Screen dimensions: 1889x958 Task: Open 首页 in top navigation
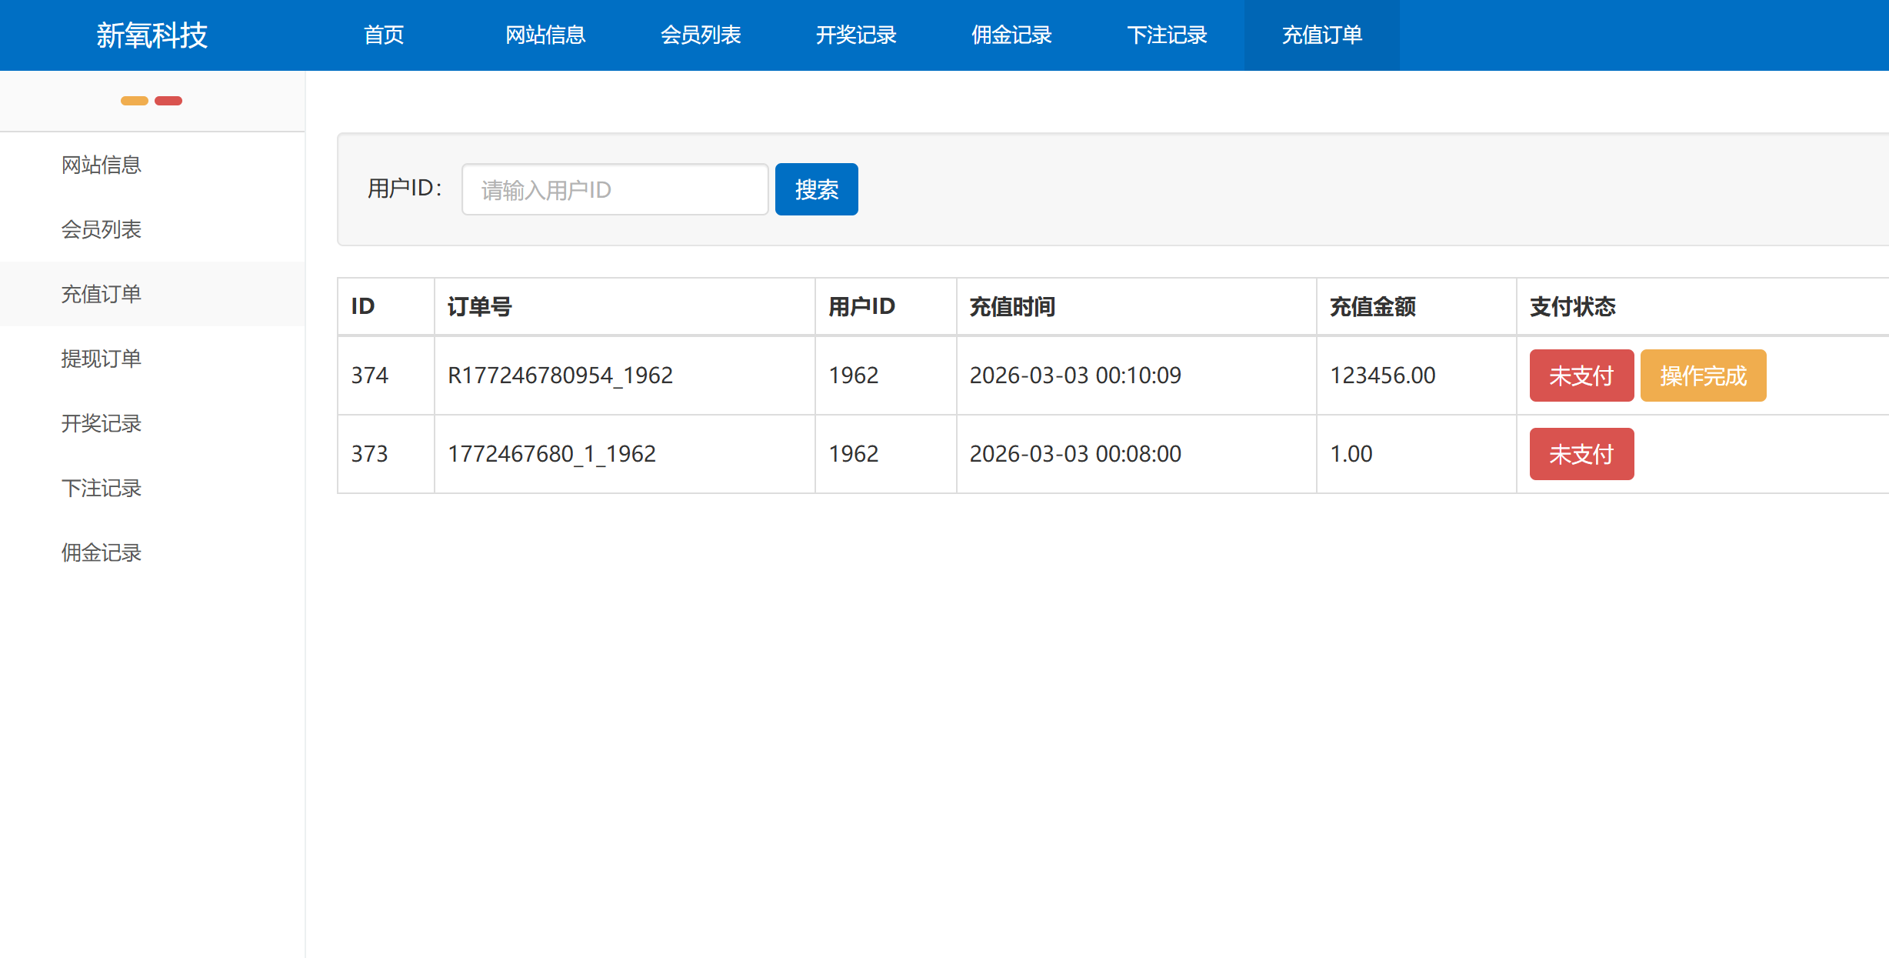click(x=384, y=35)
